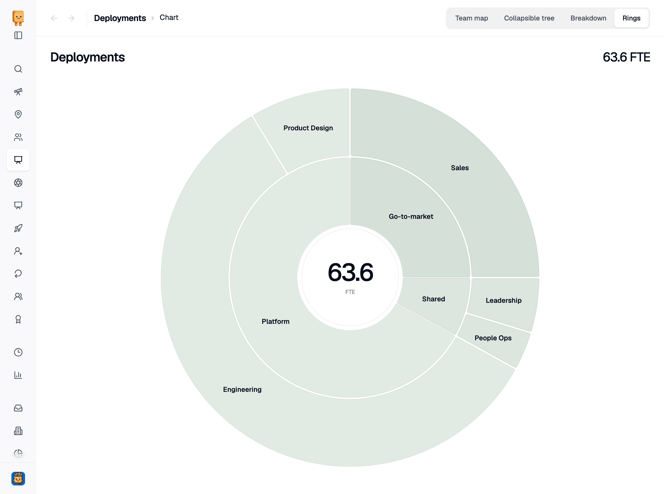Open the people group icon
This screenshot has height=494, width=664.
[x=18, y=137]
